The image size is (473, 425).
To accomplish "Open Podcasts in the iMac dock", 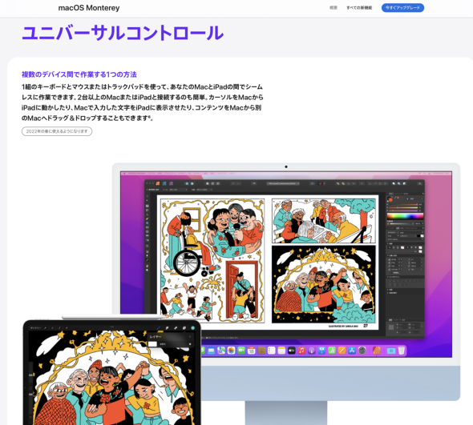I will (312, 351).
